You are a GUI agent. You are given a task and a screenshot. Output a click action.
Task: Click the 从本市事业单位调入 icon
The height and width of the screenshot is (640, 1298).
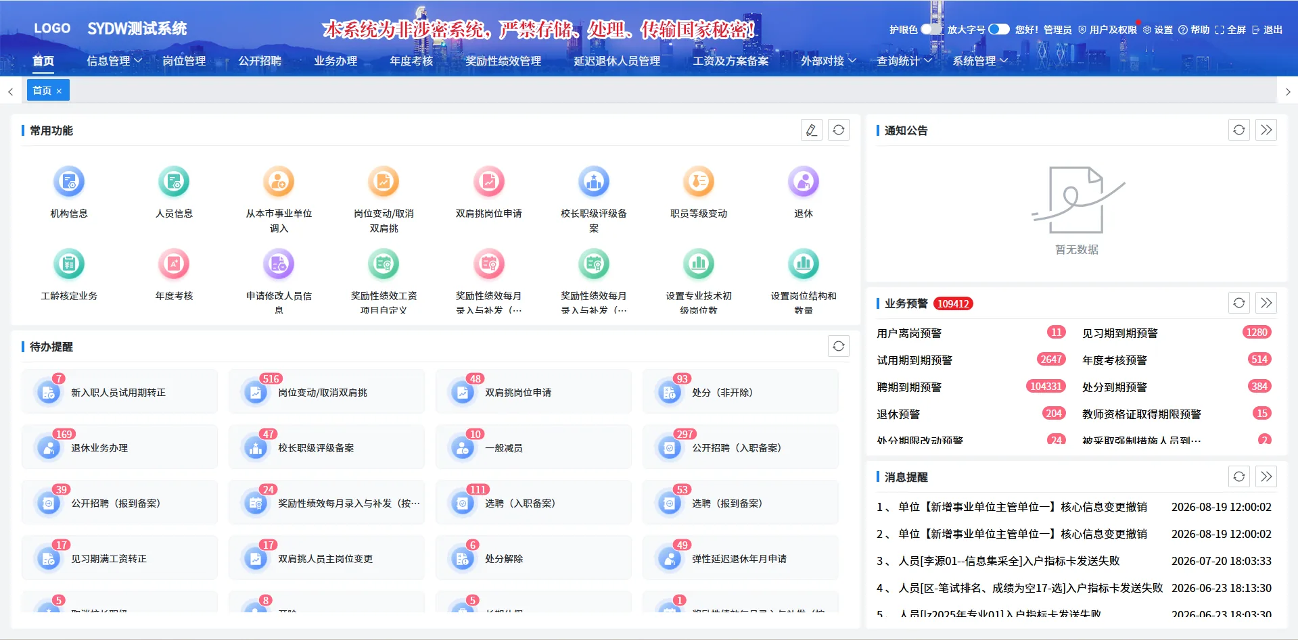pyautogui.click(x=279, y=181)
